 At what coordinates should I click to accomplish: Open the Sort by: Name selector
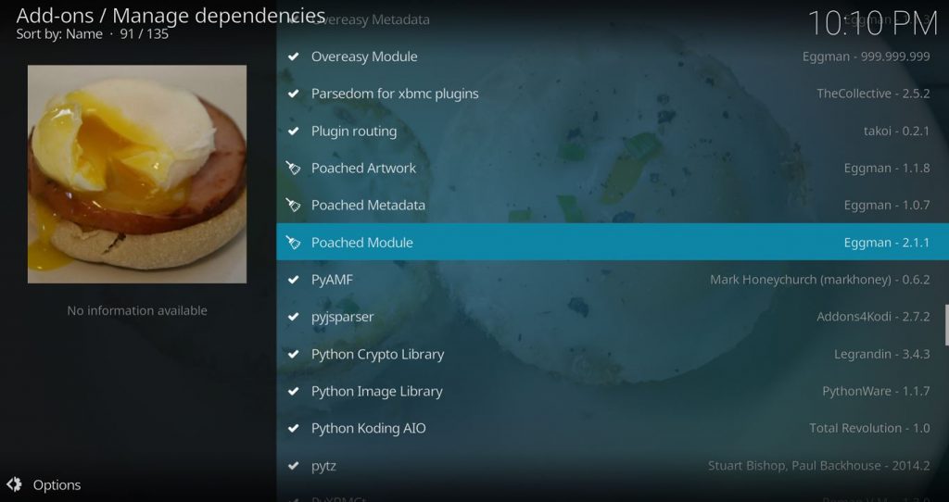59,34
